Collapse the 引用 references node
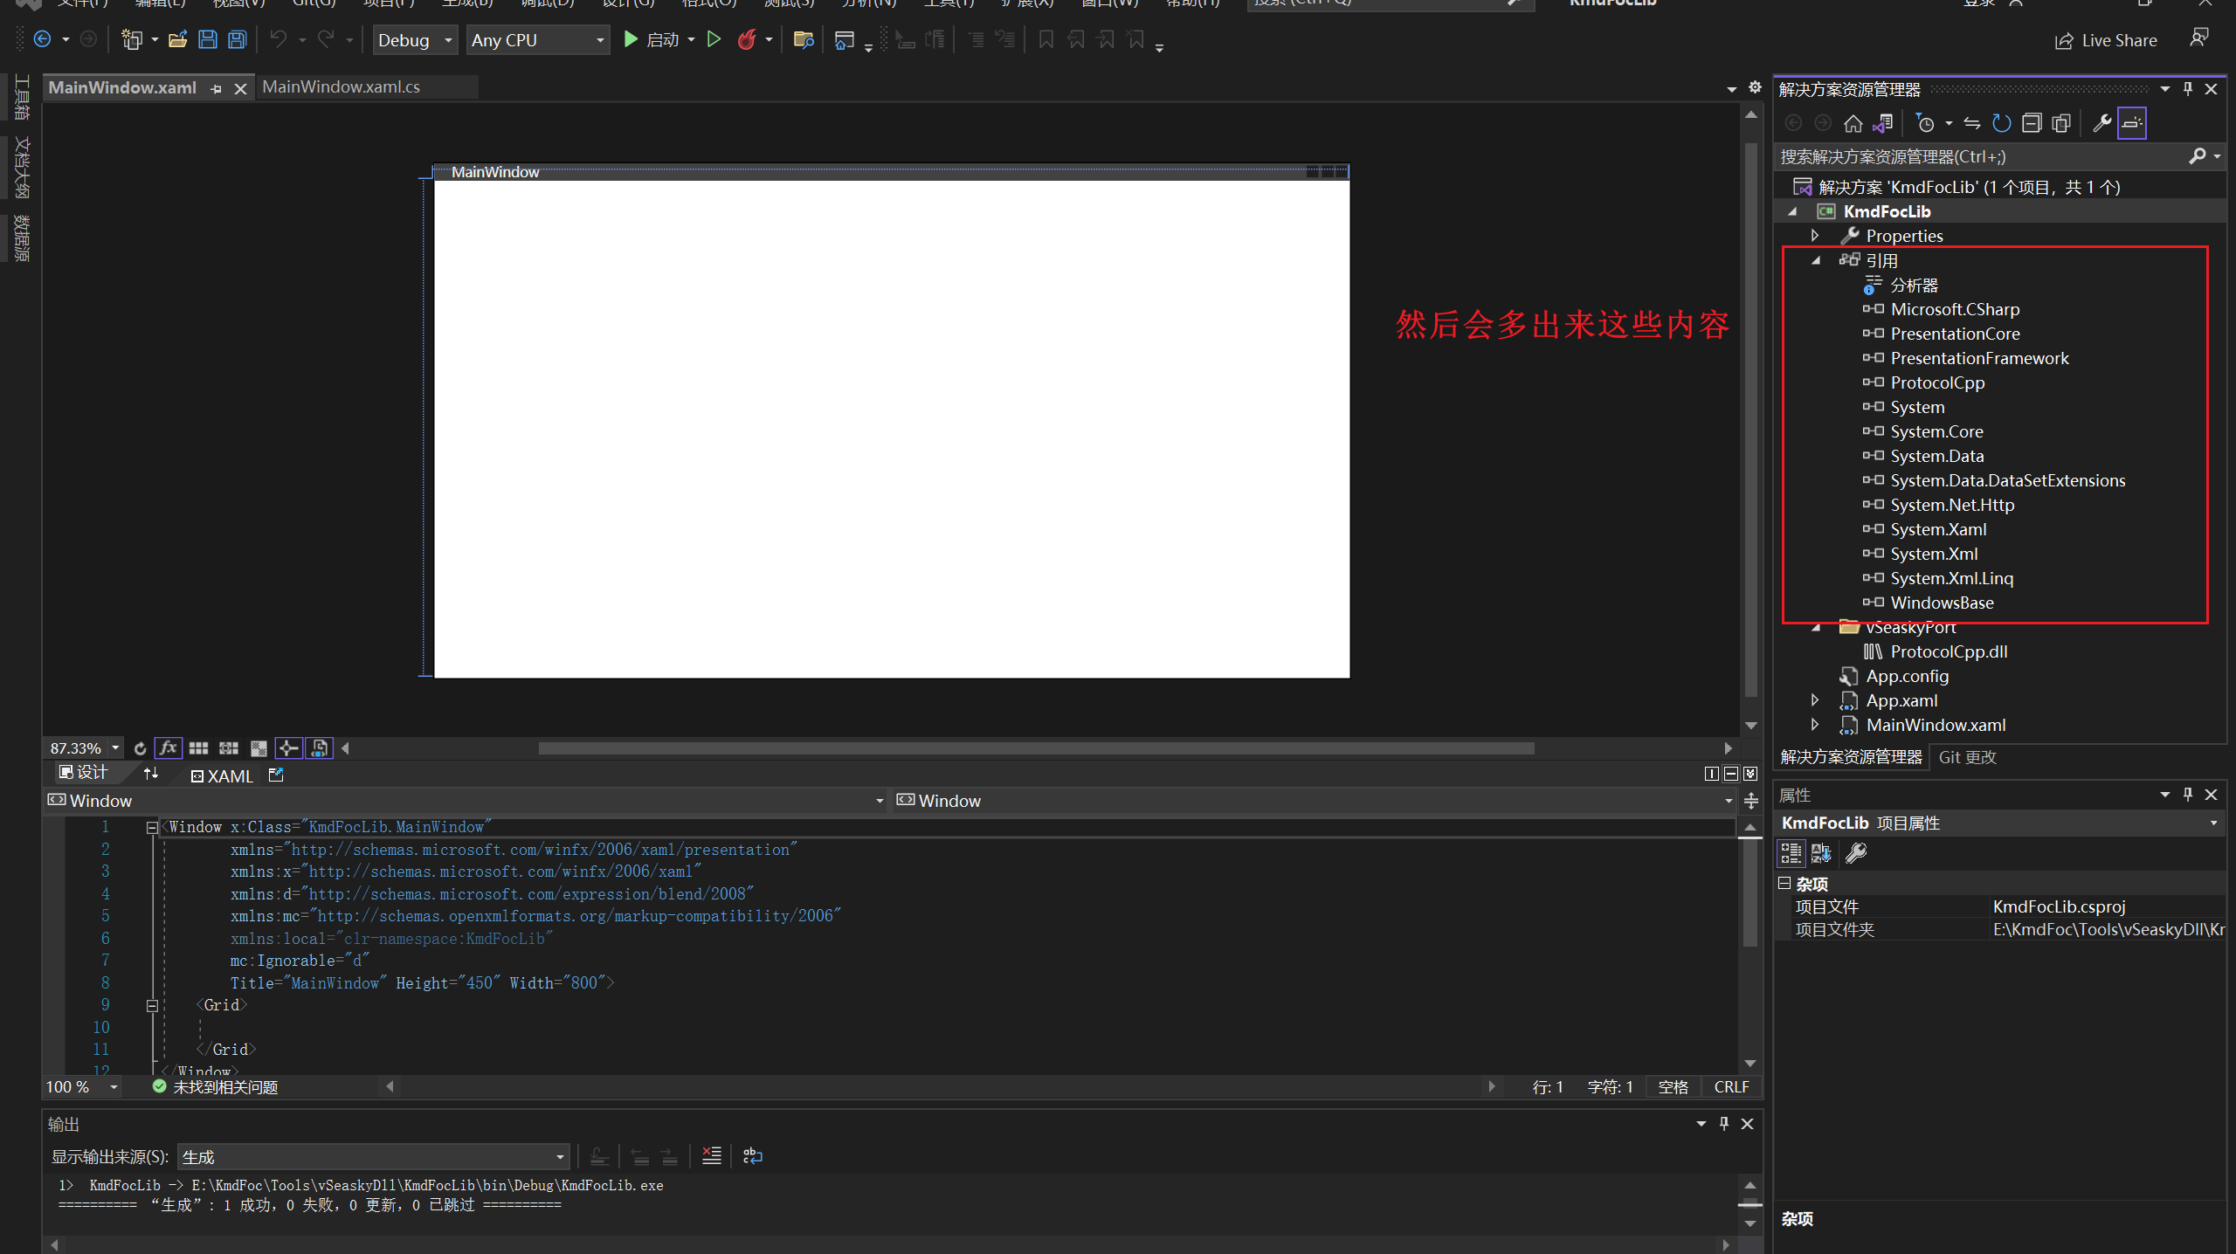Image resolution: width=2236 pixels, height=1254 pixels. tap(1816, 260)
